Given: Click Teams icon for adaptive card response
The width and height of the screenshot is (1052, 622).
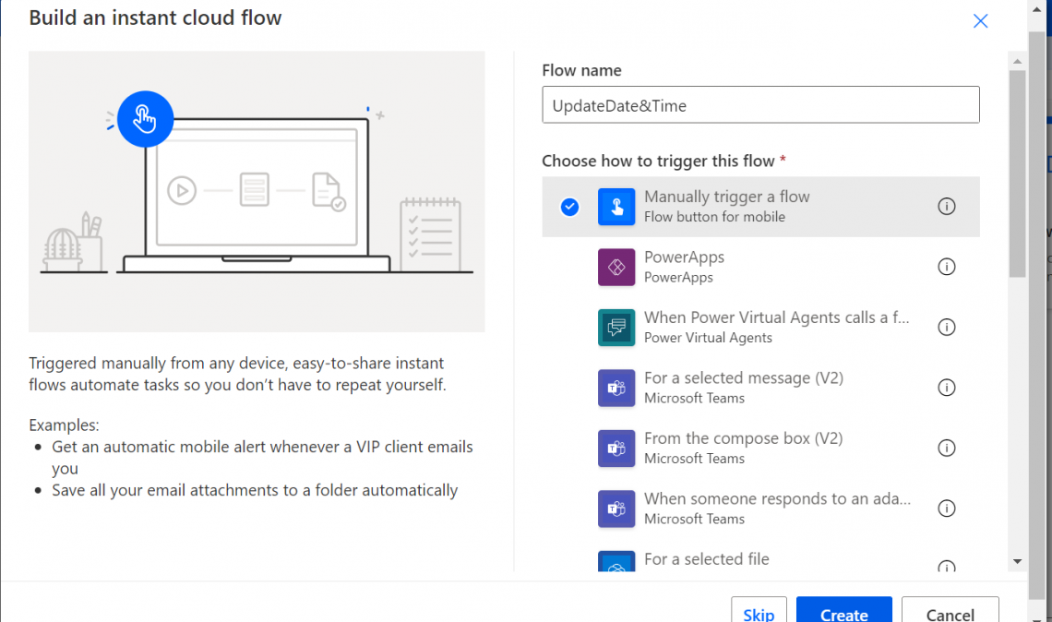Looking at the screenshot, I should (616, 508).
